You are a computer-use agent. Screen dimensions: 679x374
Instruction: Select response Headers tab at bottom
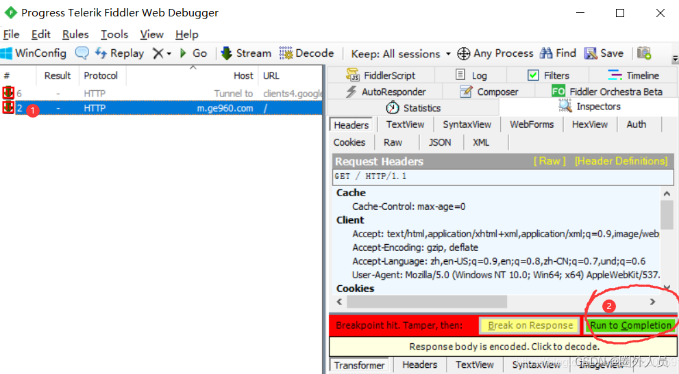[419, 365]
